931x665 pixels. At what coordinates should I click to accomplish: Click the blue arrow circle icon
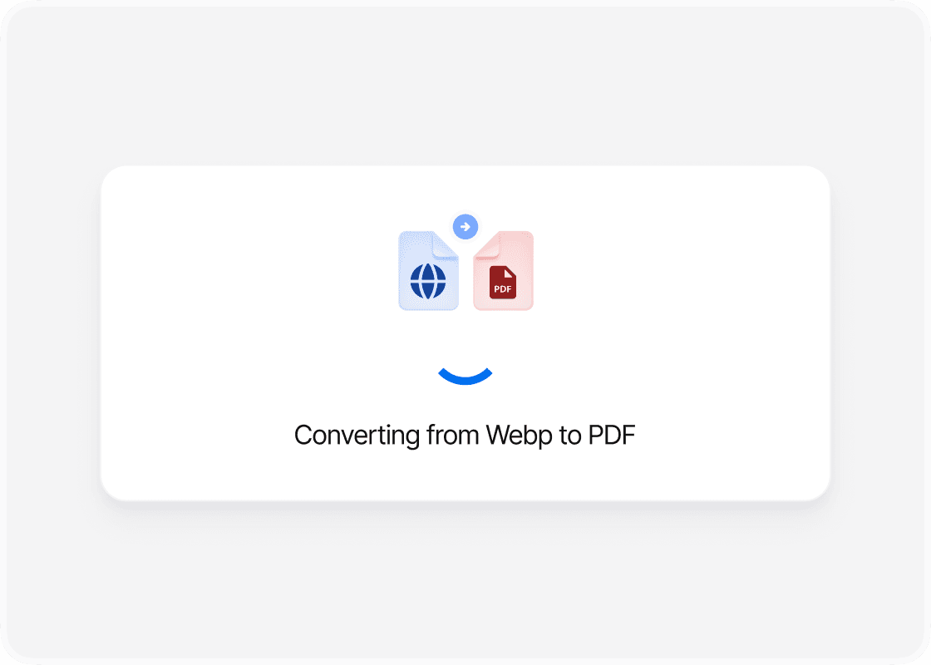(465, 227)
